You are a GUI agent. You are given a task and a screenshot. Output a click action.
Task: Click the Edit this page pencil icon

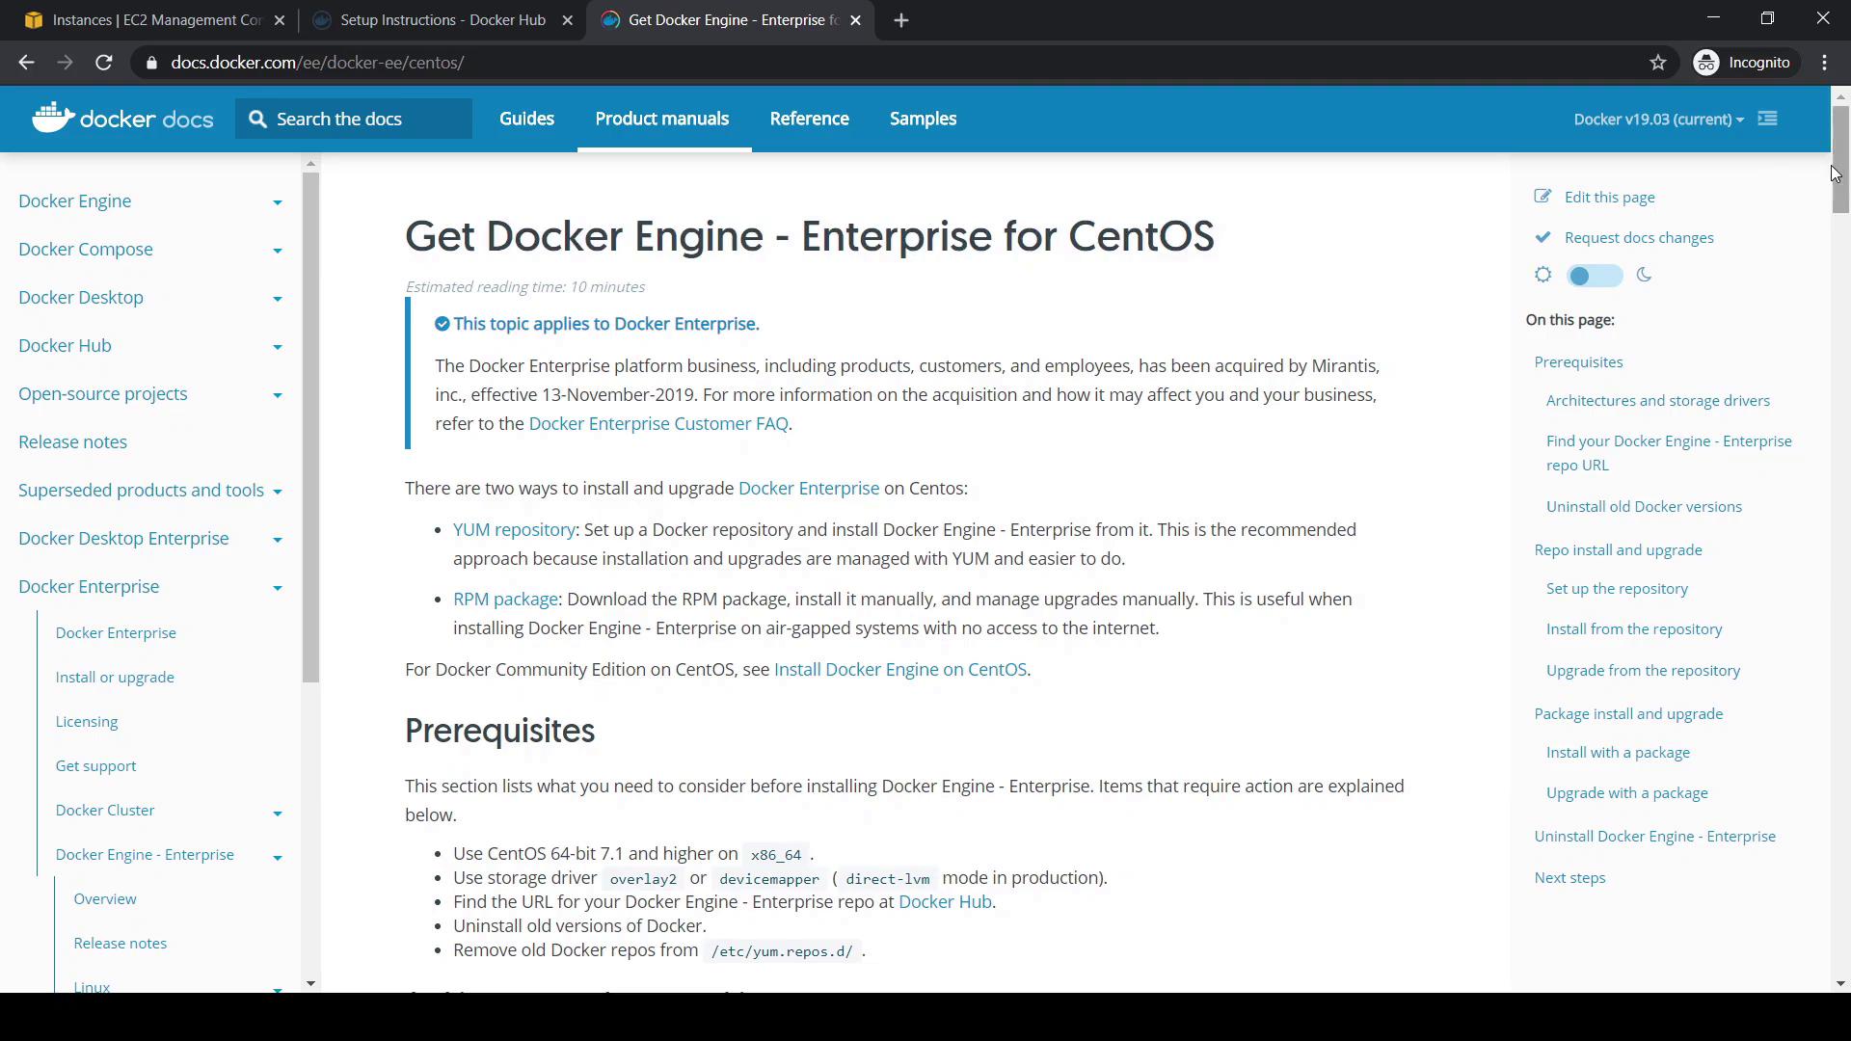coord(1542,197)
